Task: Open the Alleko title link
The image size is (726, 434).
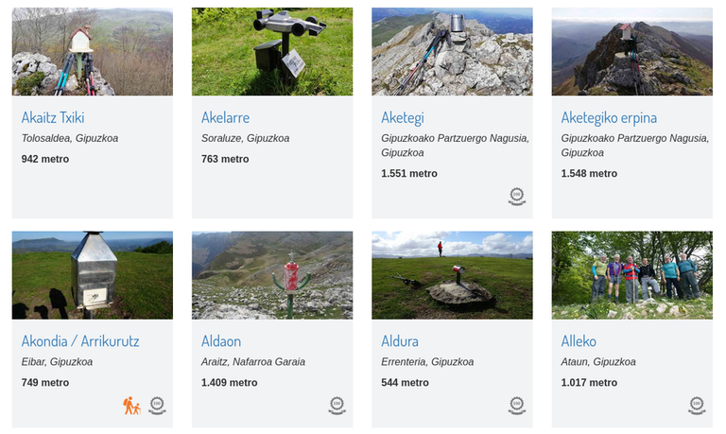Action: [x=579, y=341]
